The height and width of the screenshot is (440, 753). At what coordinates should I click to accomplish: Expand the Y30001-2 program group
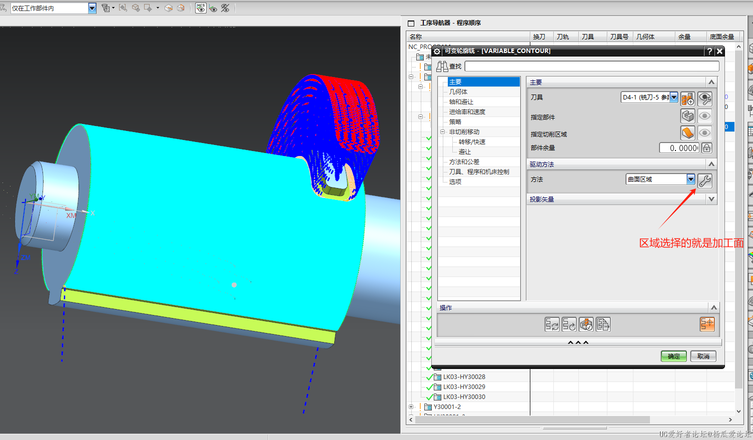click(x=411, y=407)
